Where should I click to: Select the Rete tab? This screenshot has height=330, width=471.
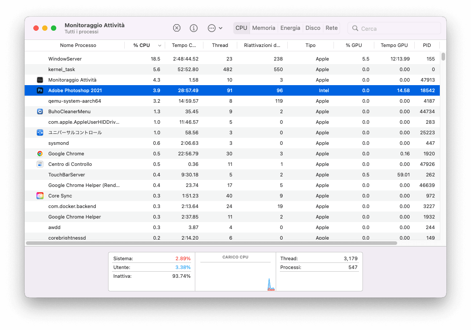[x=331, y=28]
